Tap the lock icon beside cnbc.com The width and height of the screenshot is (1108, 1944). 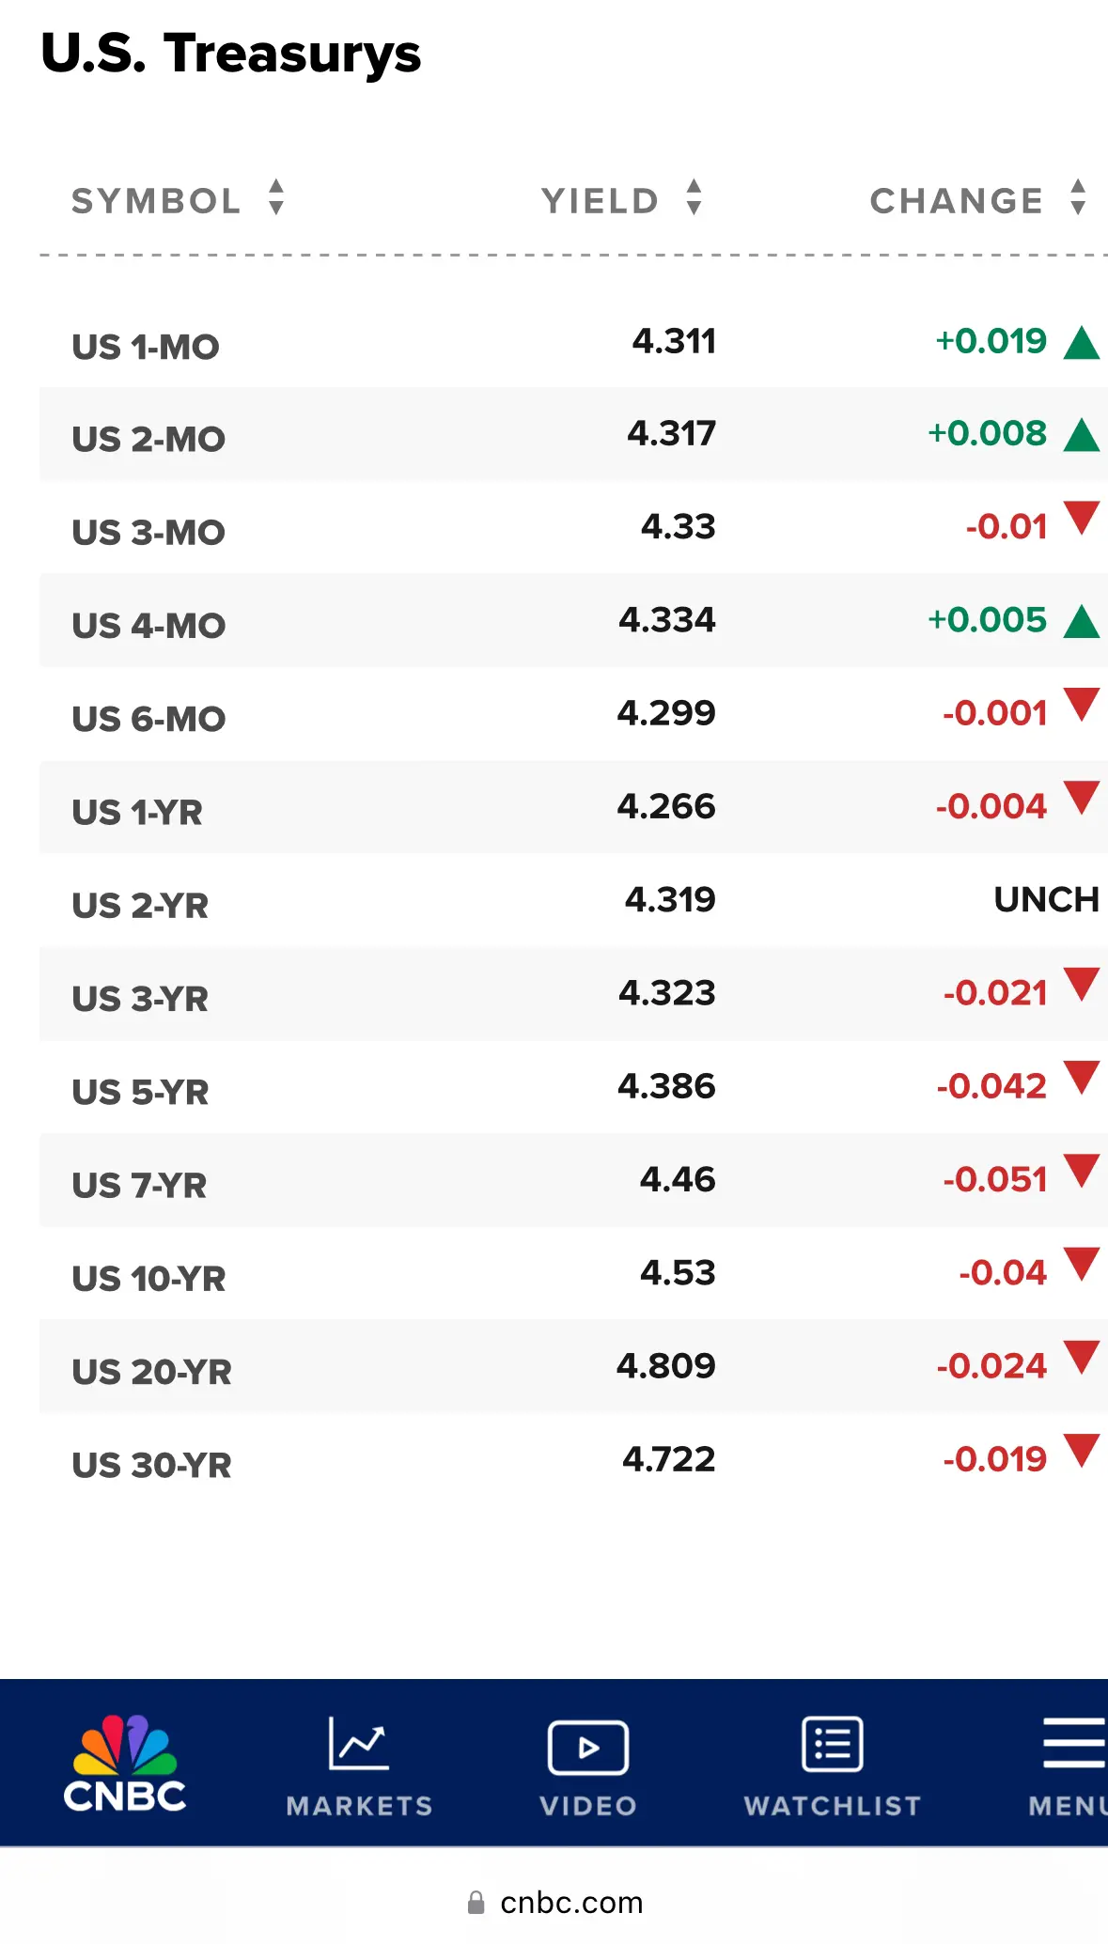click(x=476, y=1903)
